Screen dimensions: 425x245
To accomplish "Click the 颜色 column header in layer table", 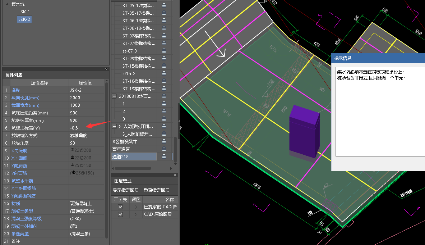I will 136,199.
